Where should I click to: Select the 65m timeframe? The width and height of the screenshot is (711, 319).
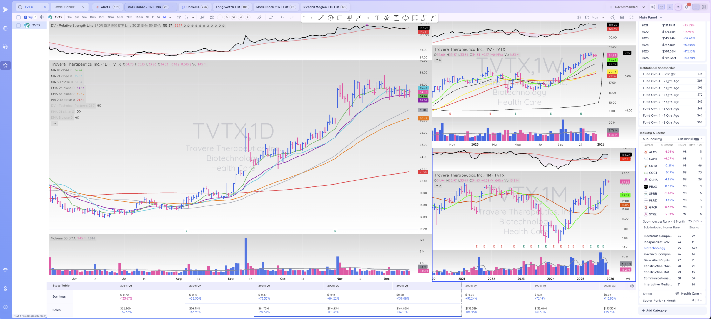point(120,17)
